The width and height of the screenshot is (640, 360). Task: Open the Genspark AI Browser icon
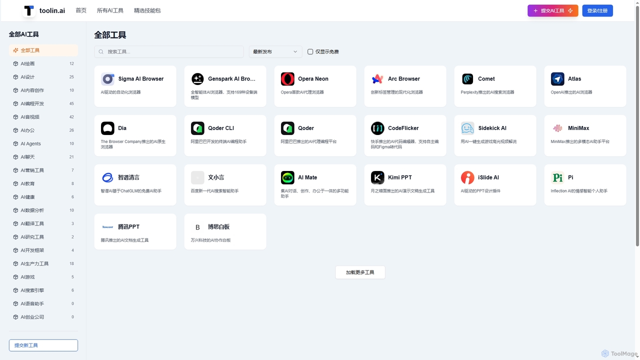(x=197, y=79)
